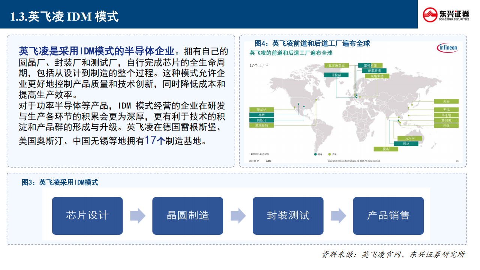
Task: Click the 2024-05-07 date under the map
Action: [x=254, y=161]
